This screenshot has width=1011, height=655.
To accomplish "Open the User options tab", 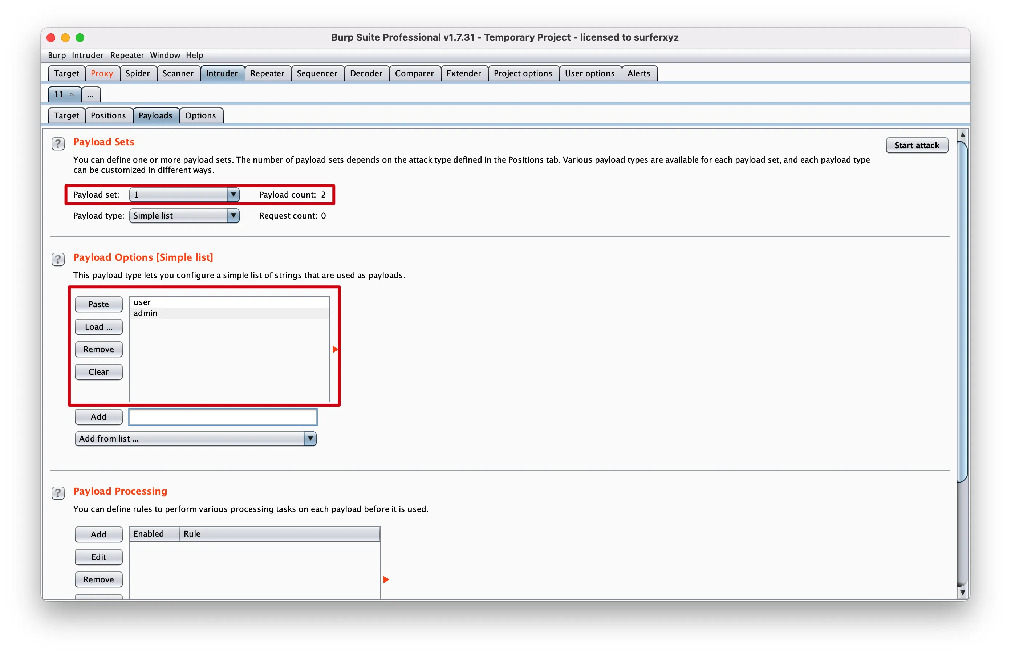I will coord(590,73).
